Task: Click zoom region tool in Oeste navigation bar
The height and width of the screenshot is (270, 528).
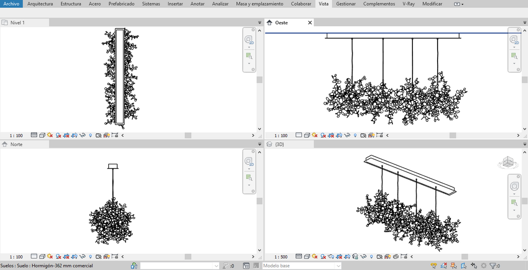Action: click(514, 56)
